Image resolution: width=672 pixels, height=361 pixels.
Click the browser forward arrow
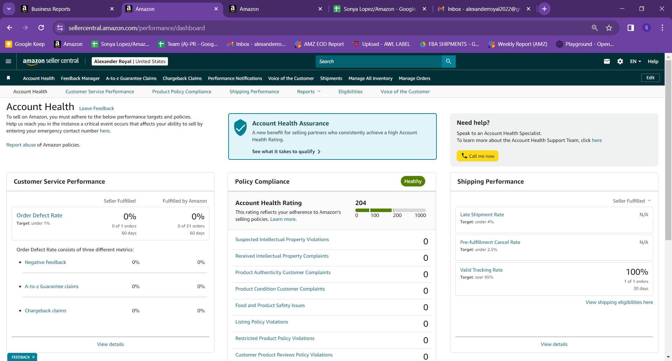[x=25, y=28]
